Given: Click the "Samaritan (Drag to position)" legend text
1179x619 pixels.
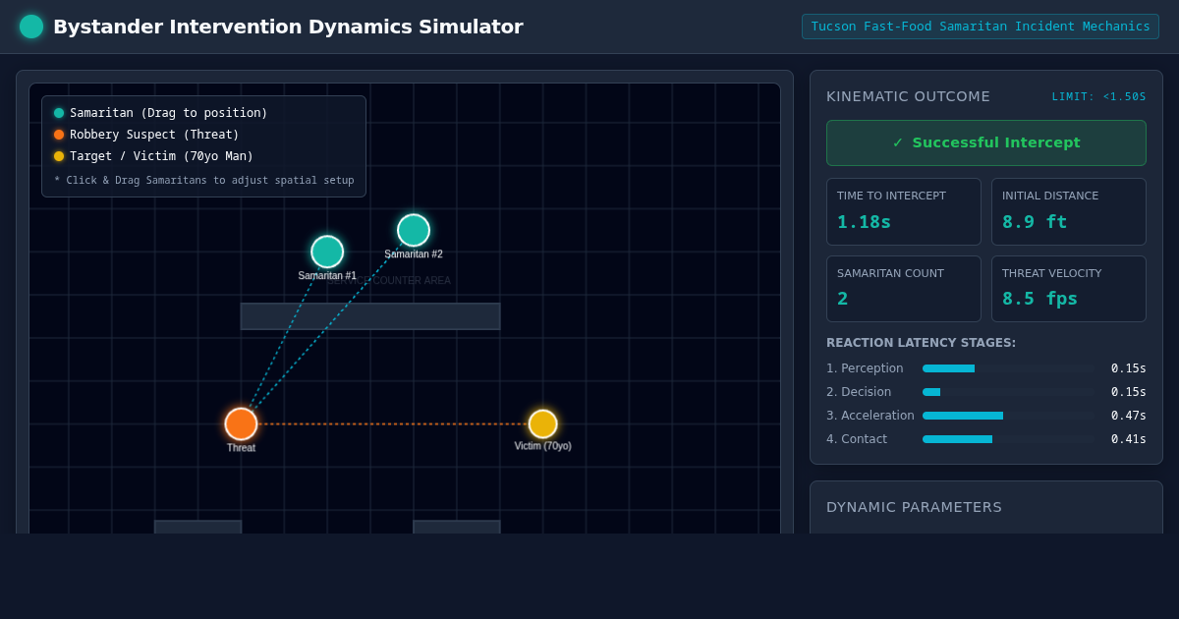Looking at the screenshot, I should (x=168, y=113).
